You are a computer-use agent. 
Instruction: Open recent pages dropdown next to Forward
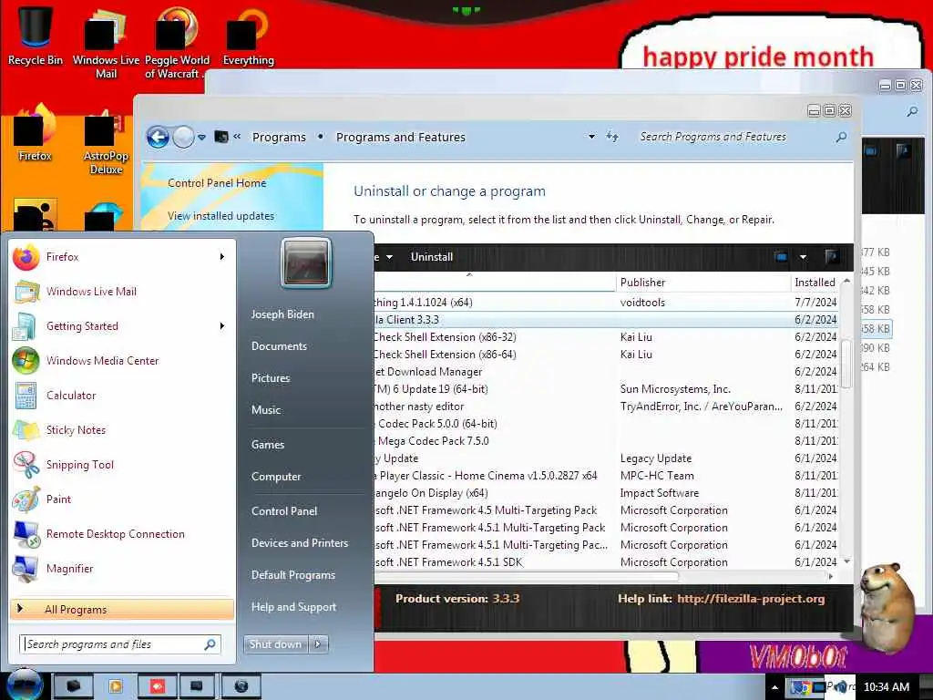[x=201, y=138]
